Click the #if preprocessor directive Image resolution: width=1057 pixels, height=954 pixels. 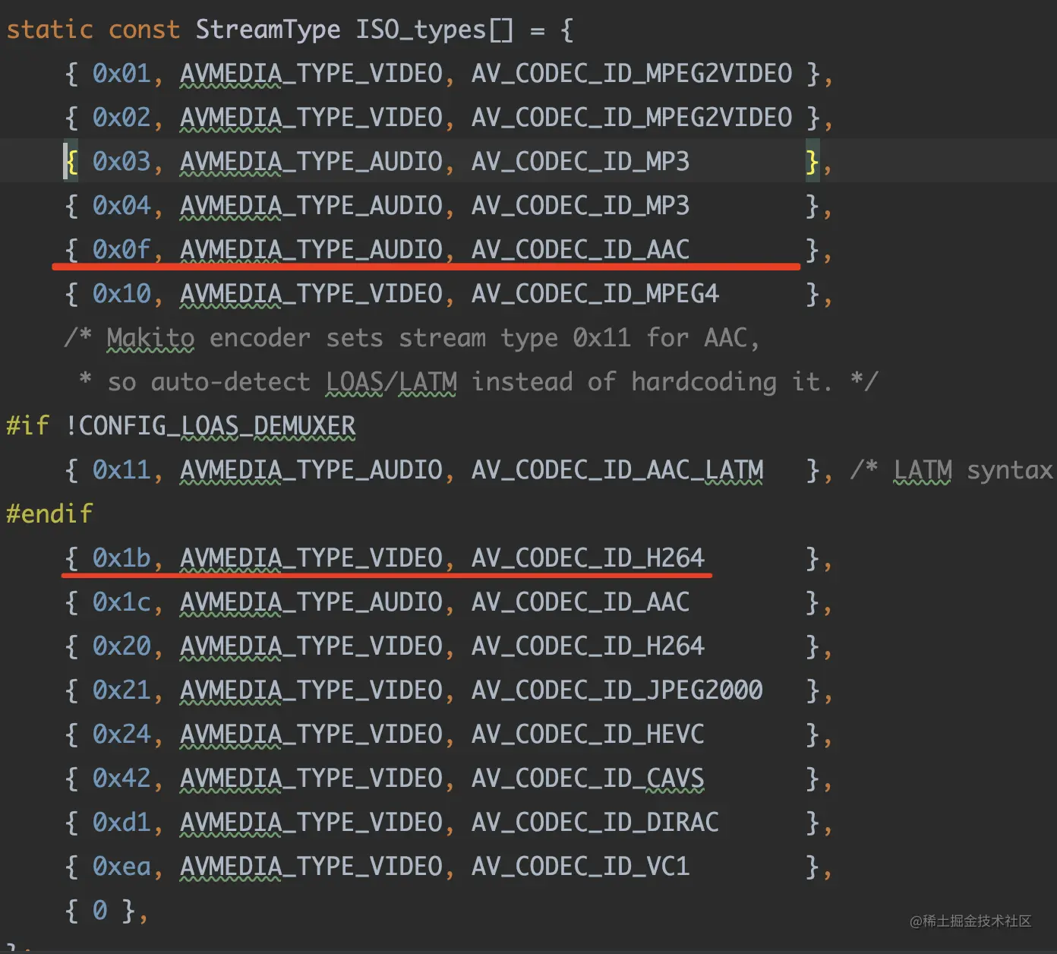[28, 426]
